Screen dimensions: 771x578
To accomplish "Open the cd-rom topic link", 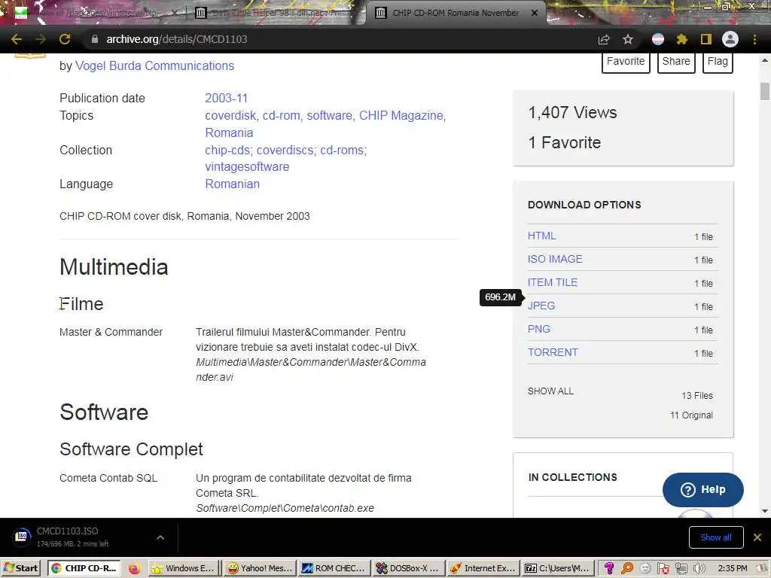I will (282, 115).
